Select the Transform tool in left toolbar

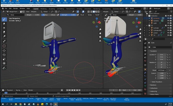coord(4,63)
